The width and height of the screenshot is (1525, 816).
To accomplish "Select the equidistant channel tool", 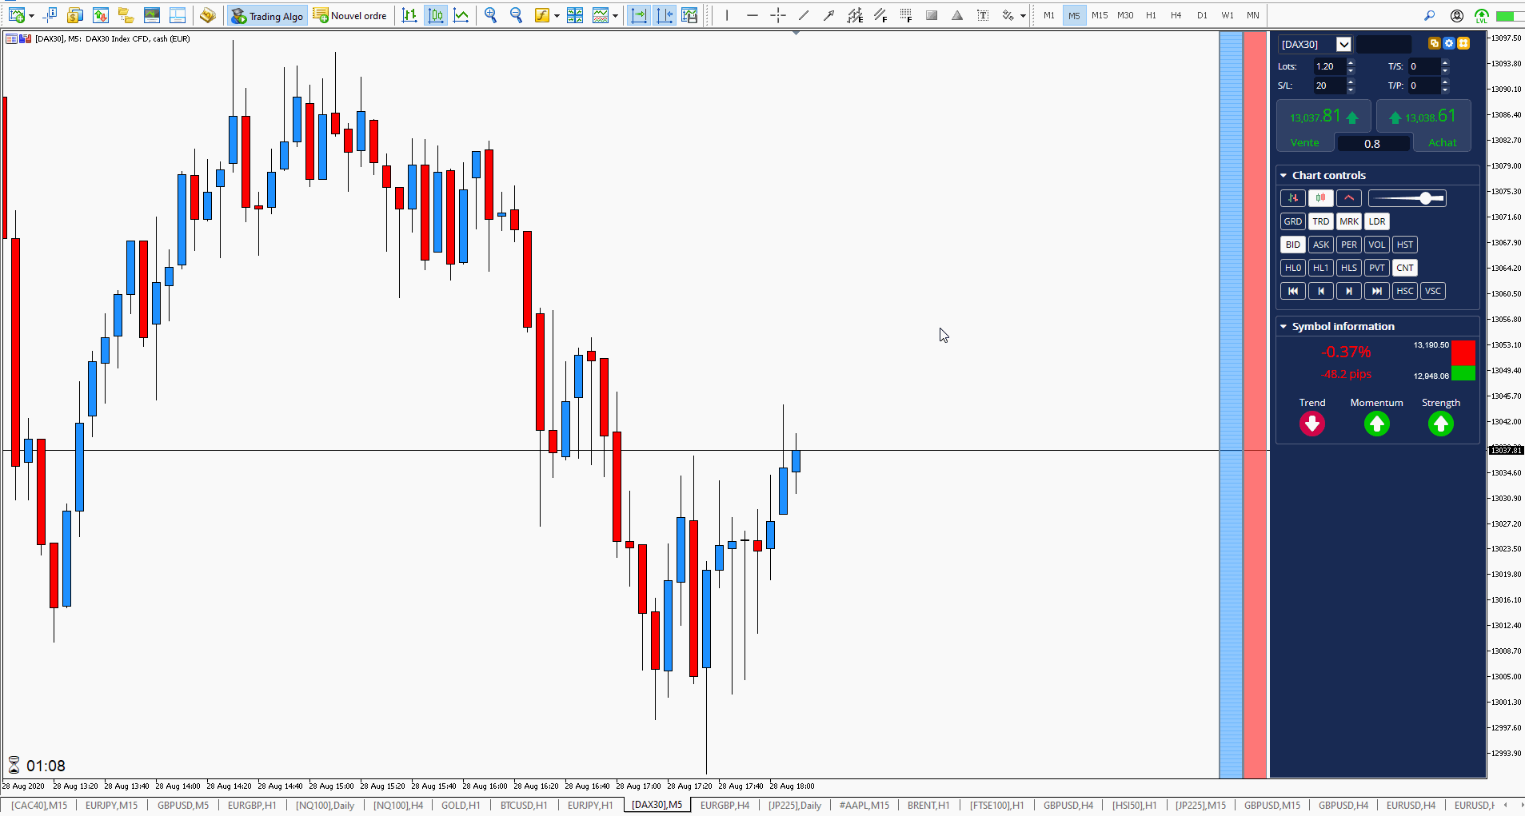I will 855,15.
